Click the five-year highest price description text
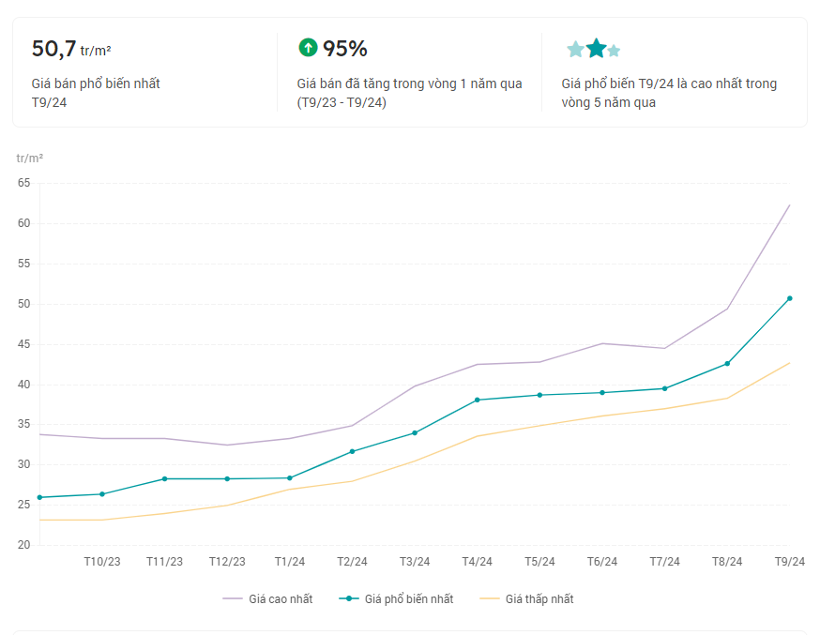Viewport: 820px width, 635px height. point(669,93)
